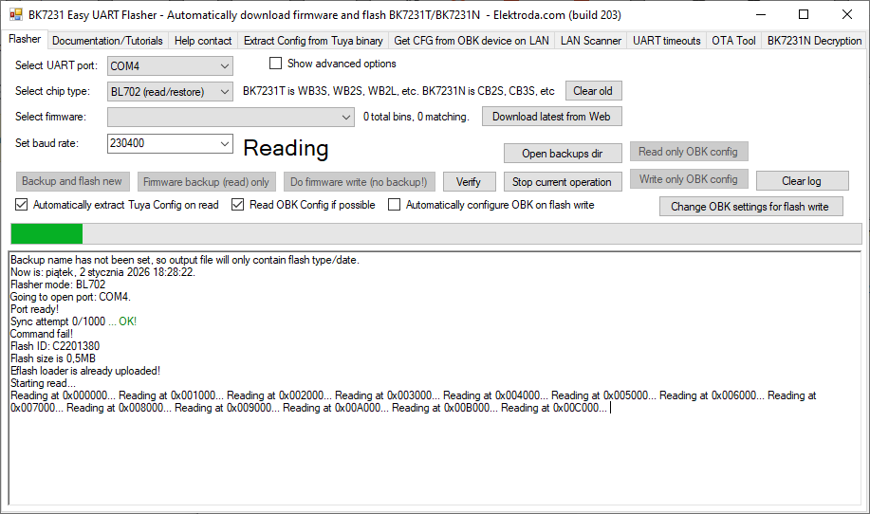Screen dimensions: 870x514
Task: Click the Open backups dir button
Action: click(x=562, y=154)
